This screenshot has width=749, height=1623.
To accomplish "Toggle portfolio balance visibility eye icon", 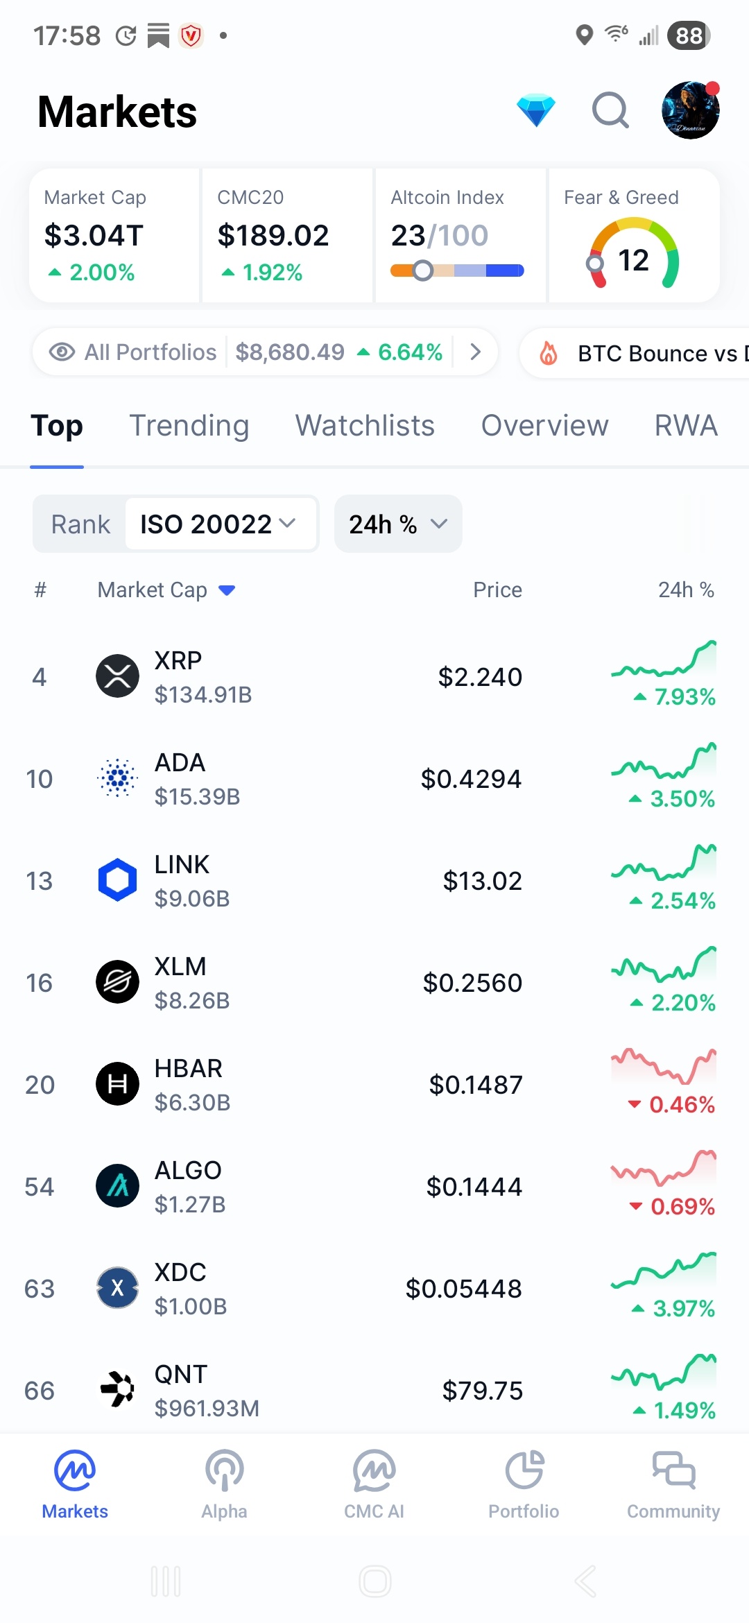I will (62, 352).
